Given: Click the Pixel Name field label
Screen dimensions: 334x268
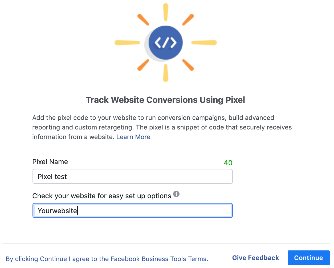Looking at the screenshot, I should (x=50, y=162).
